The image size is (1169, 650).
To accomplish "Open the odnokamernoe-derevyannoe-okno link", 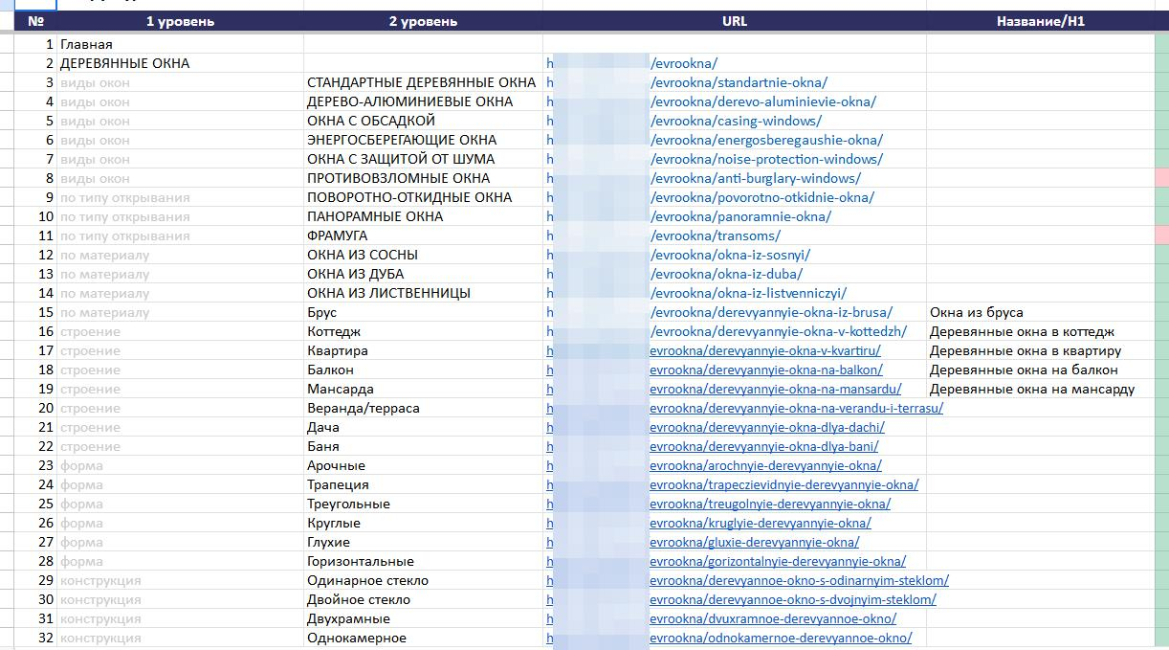I will (x=781, y=638).
